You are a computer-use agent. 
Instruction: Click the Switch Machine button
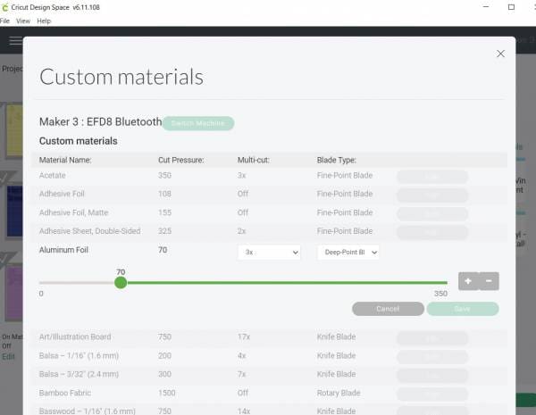pos(198,123)
